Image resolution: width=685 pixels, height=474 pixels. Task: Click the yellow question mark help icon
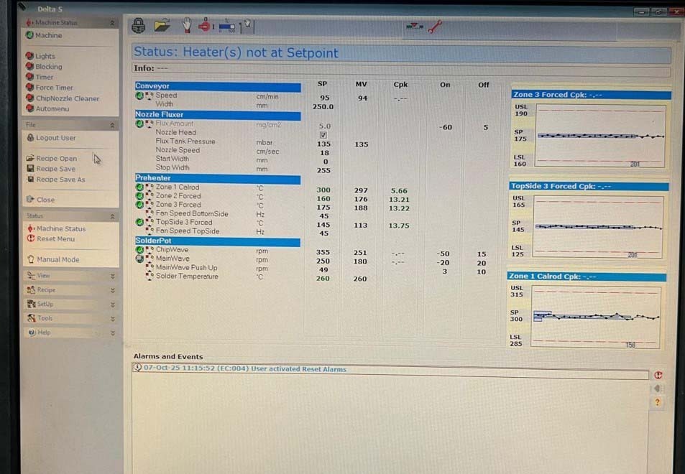pyautogui.click(x=658, y=403)
